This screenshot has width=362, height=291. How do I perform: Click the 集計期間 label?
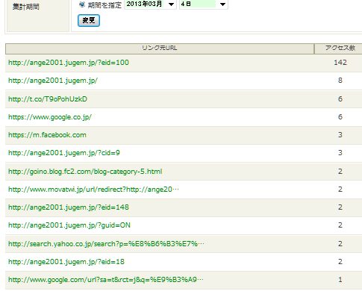point(26,7)
